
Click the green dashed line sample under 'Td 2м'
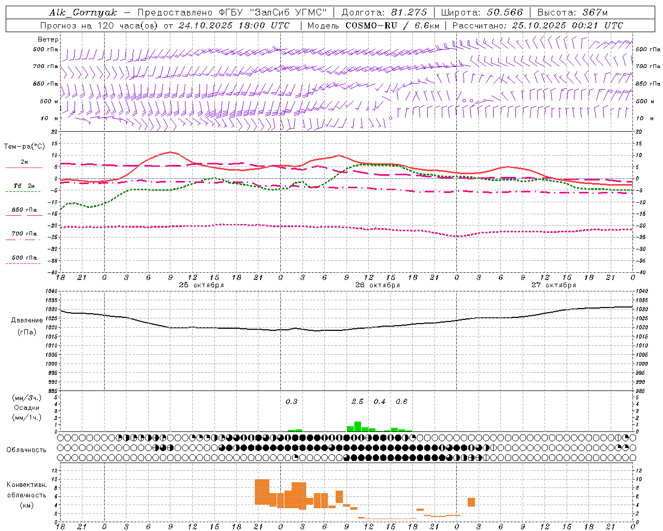click(23, 191)
